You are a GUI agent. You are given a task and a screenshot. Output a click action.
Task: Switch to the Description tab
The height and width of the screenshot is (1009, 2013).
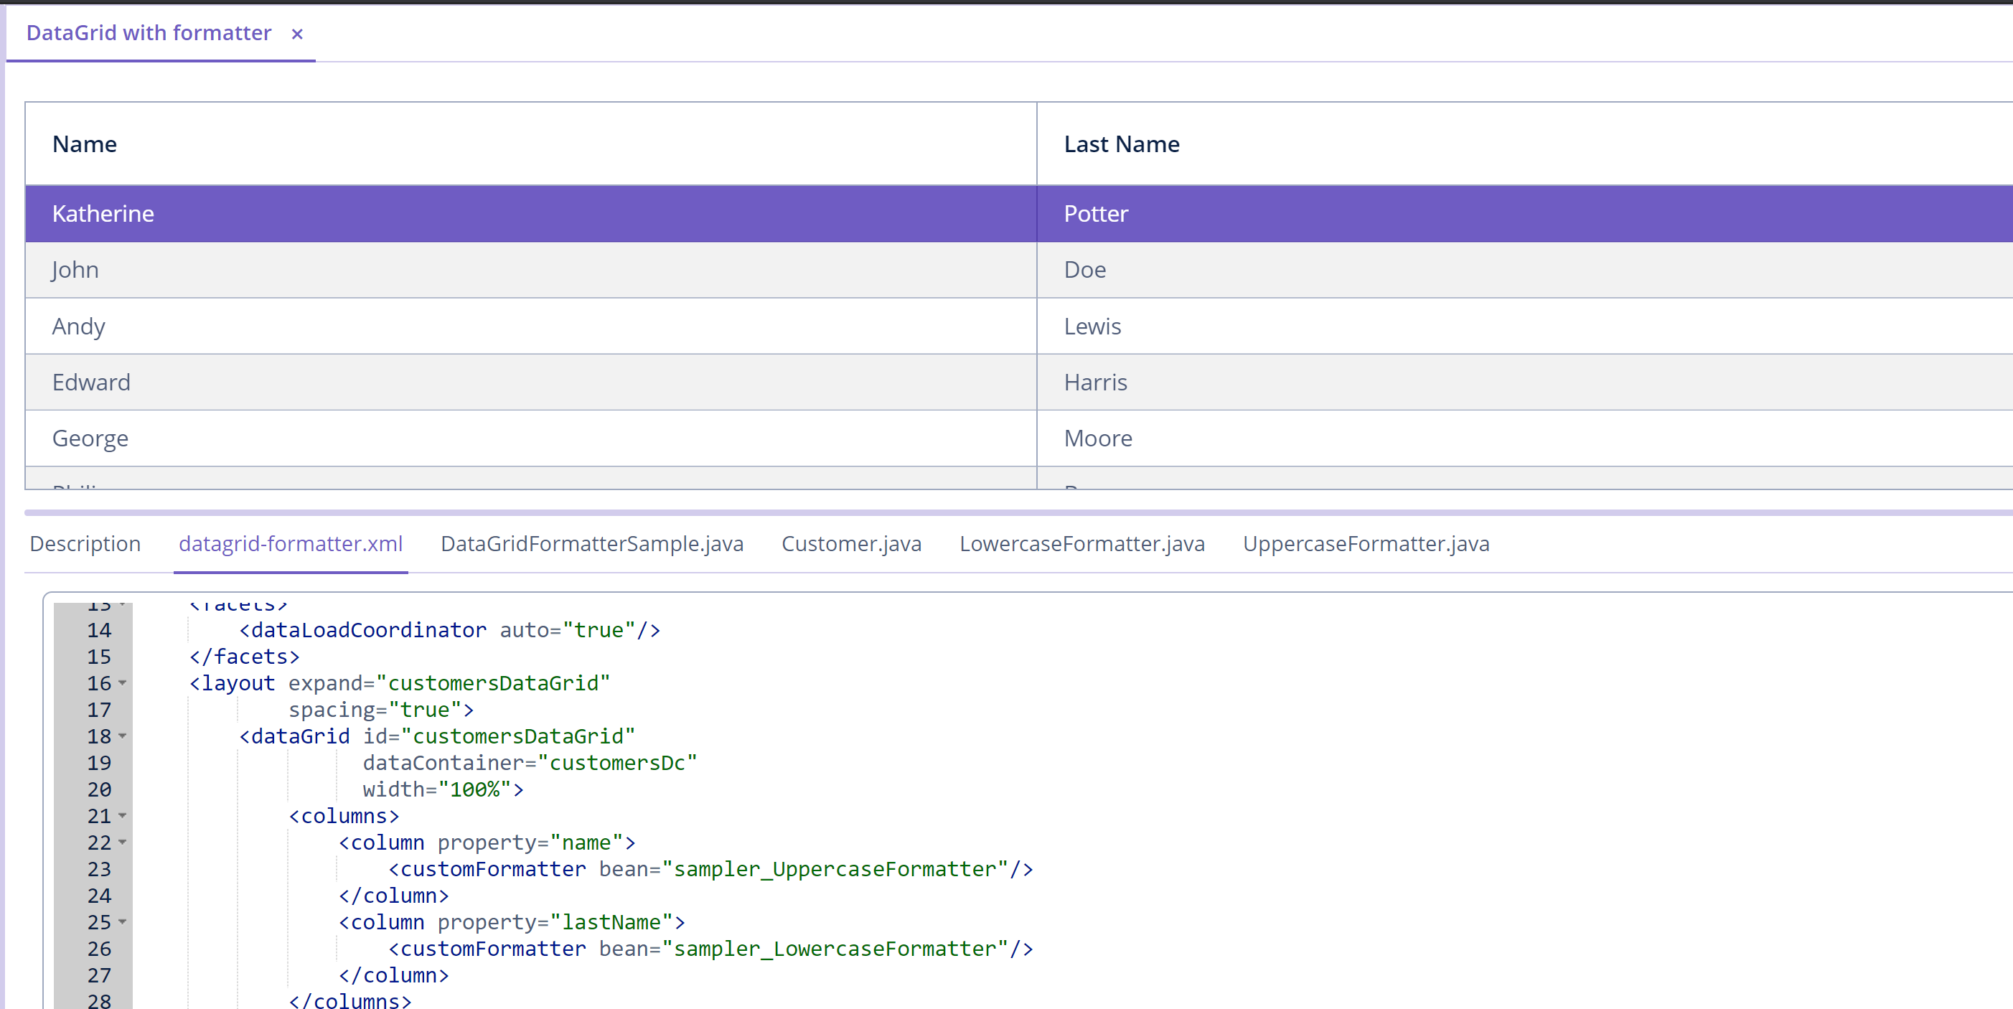(x=85, y=543)
